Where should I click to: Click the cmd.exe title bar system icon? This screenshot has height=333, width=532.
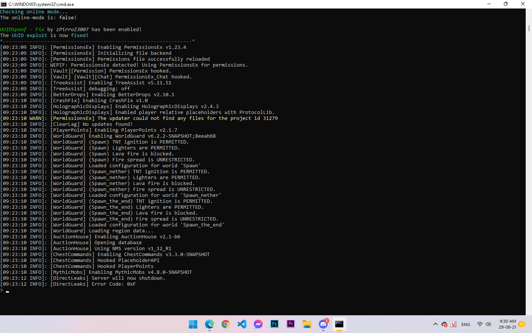[x=3, y=4]
